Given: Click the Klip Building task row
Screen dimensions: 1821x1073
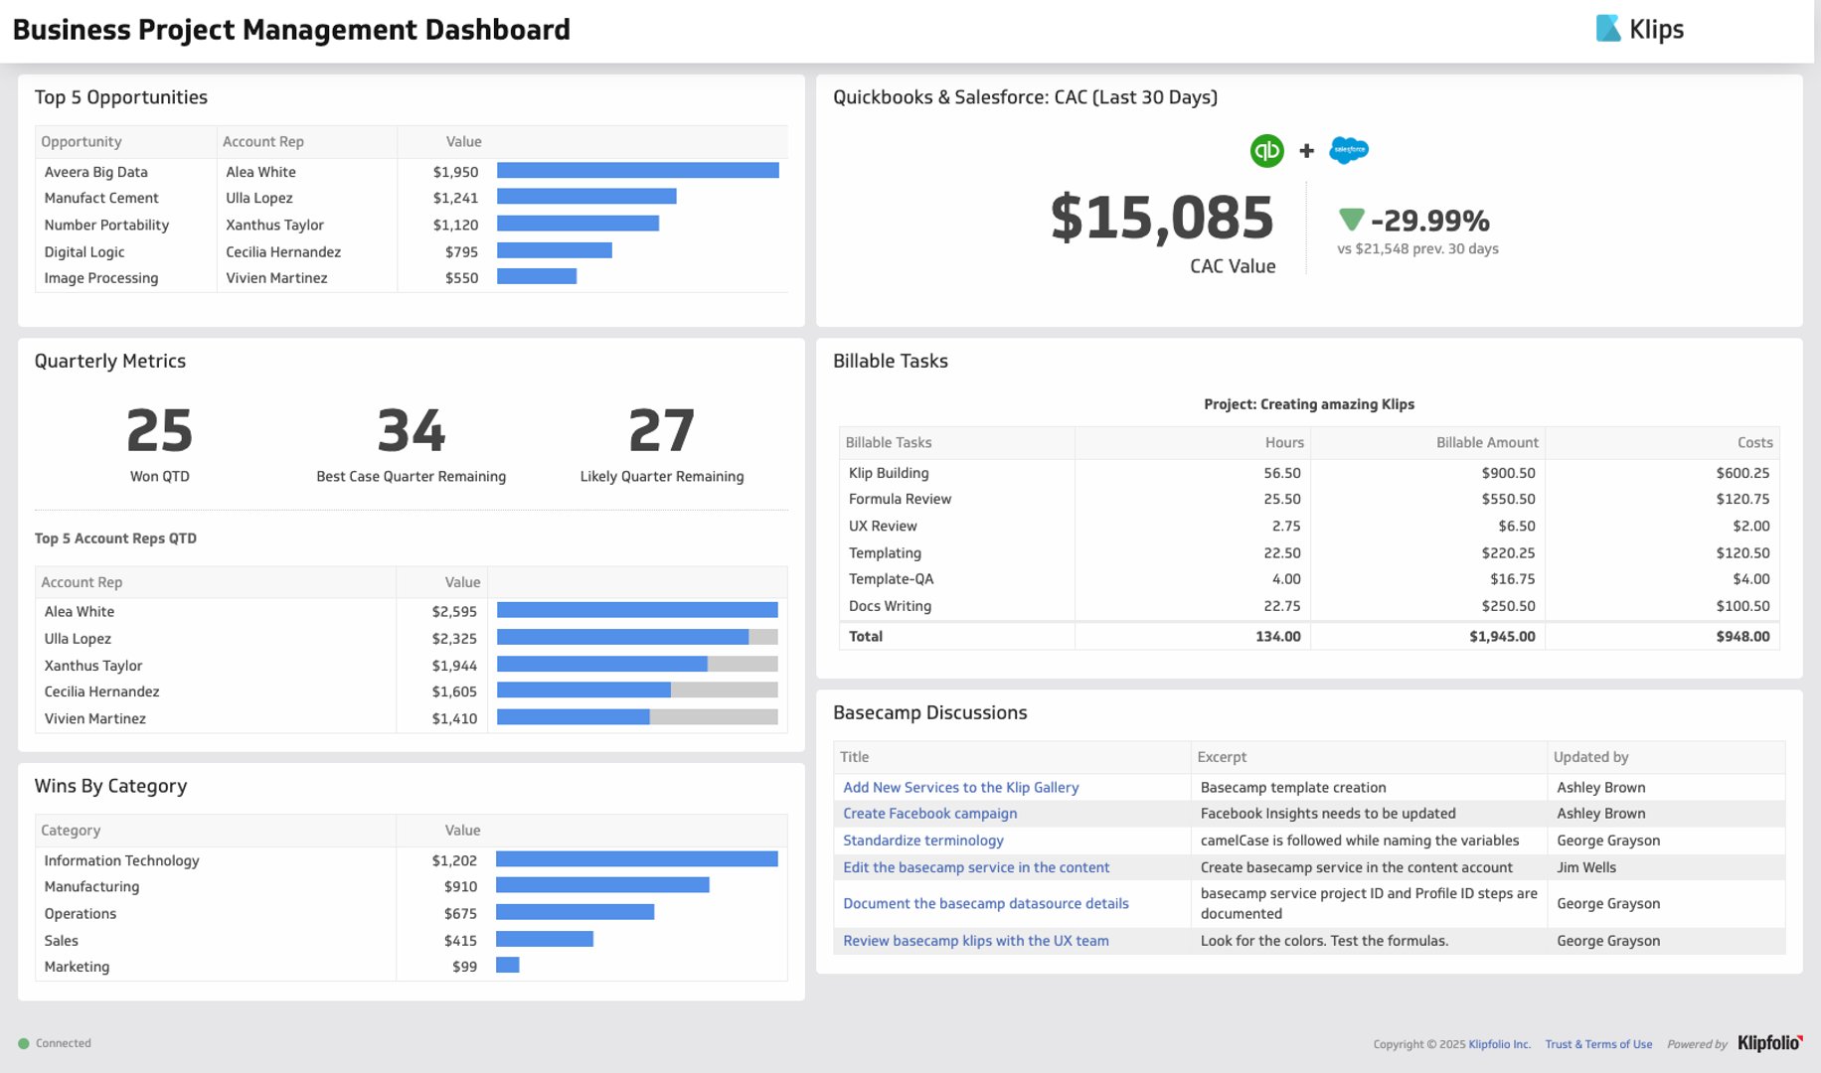Looking at the screenshot, I should [x=1309, y=473].
